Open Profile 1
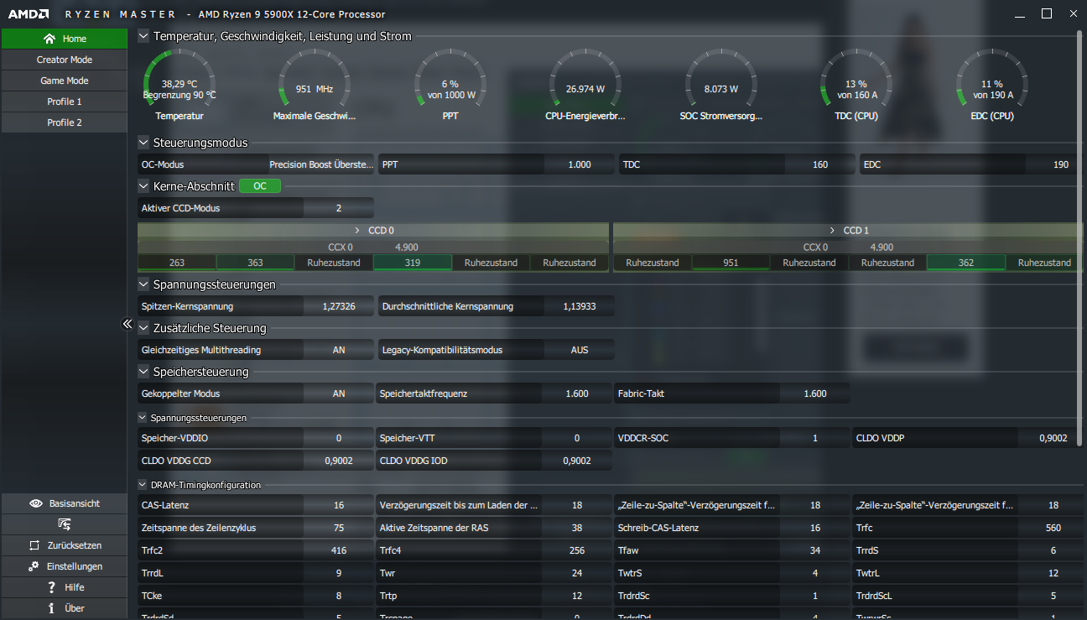The height and width of the screenshot is (620, 1087). tap(64, 102)
